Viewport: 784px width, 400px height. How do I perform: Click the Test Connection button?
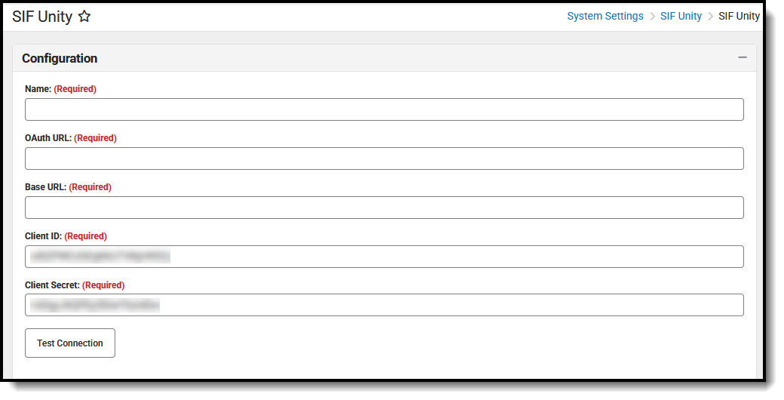(70, 343)
